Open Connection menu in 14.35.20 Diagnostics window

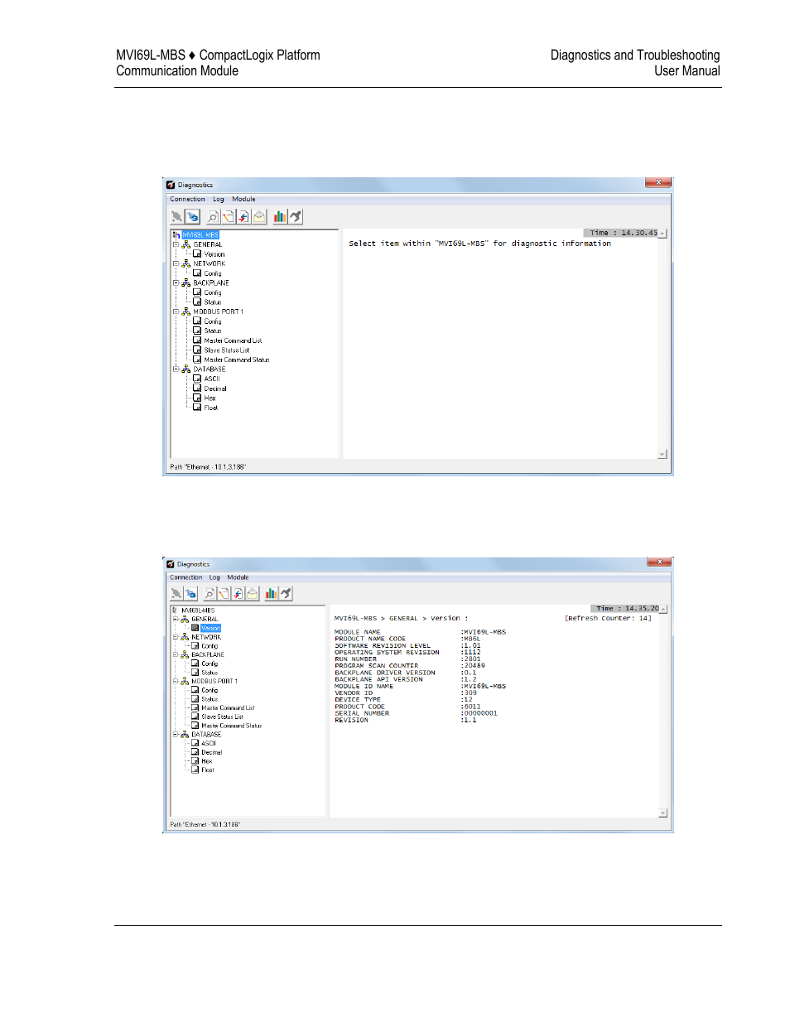(x=185, y=577)
